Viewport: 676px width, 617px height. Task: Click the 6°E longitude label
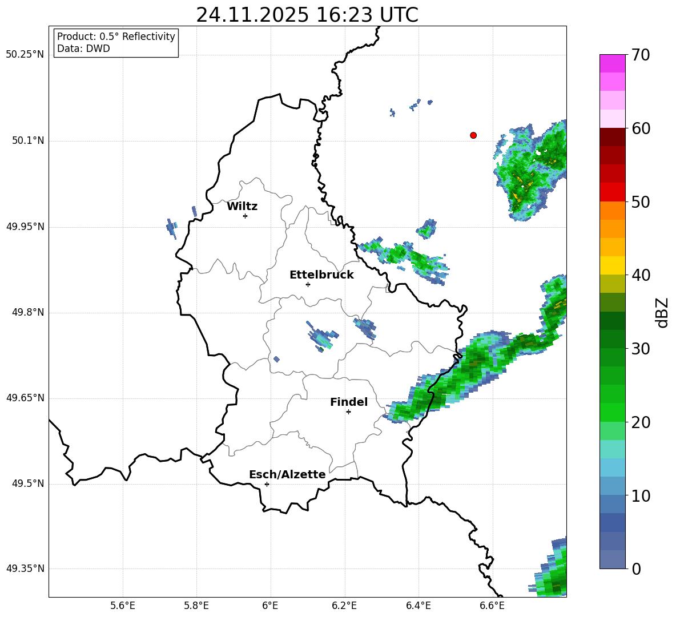click(x=270, y=606)
